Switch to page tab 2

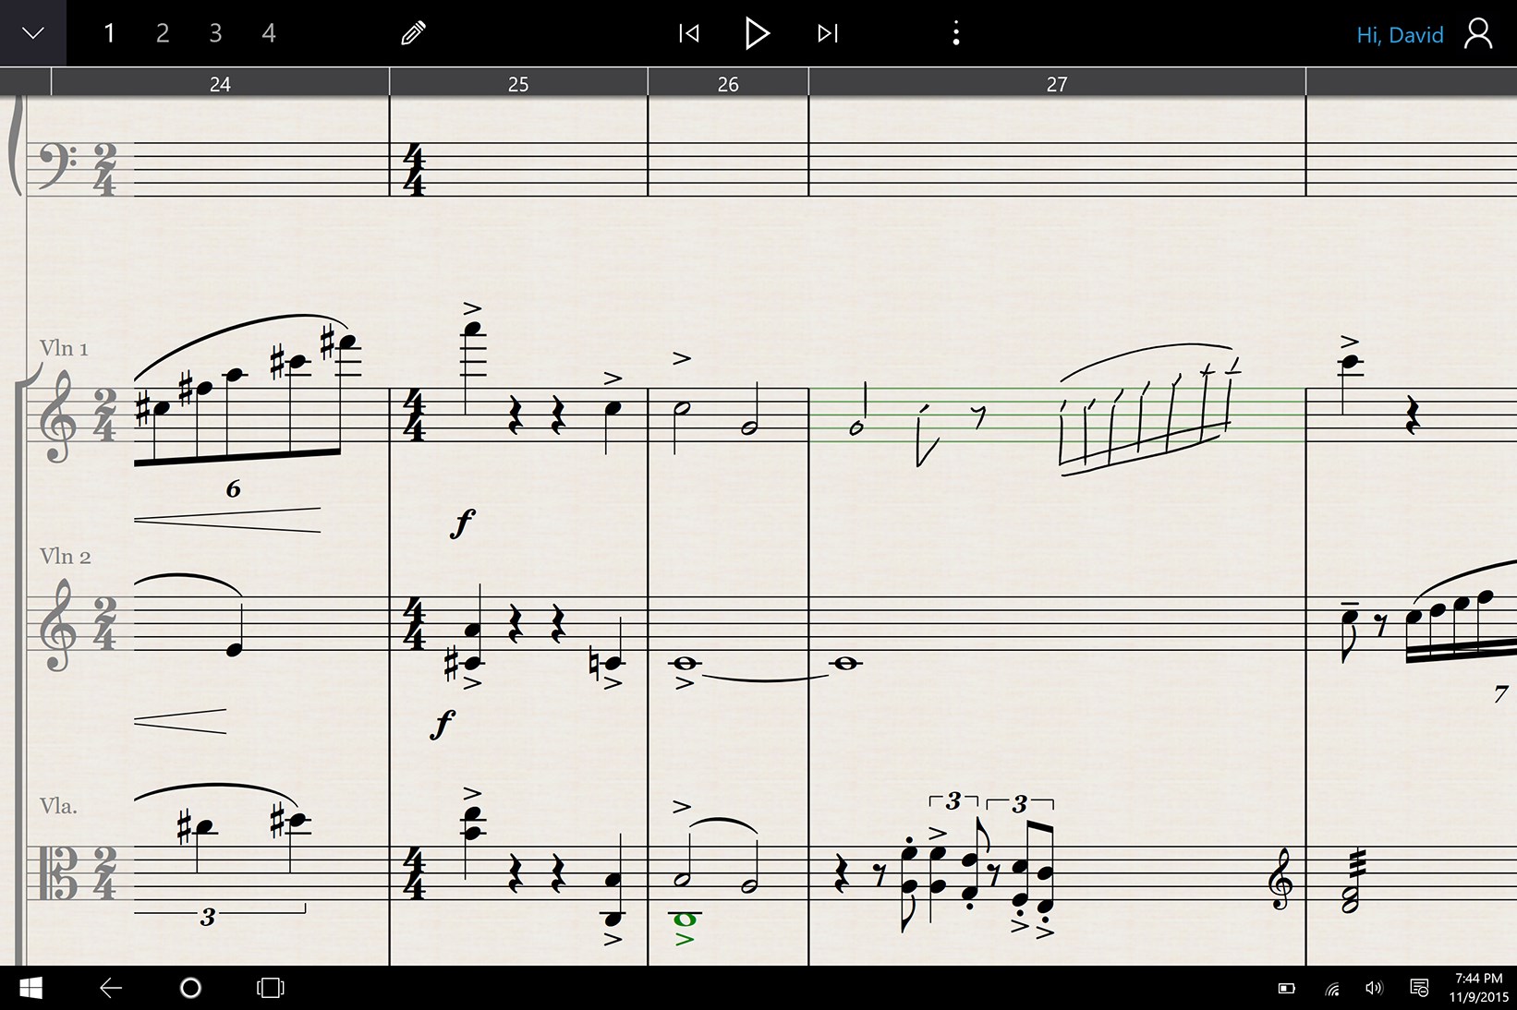point(163,34)
